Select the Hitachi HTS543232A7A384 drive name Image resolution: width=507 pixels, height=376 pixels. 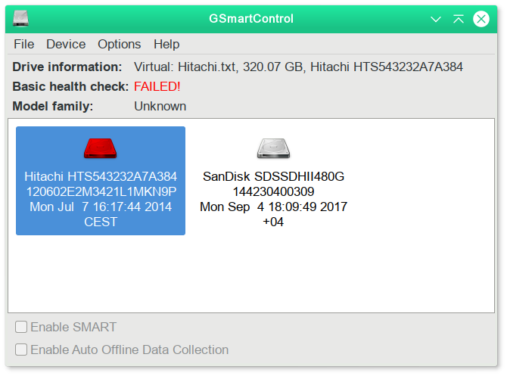click(101, 176)
